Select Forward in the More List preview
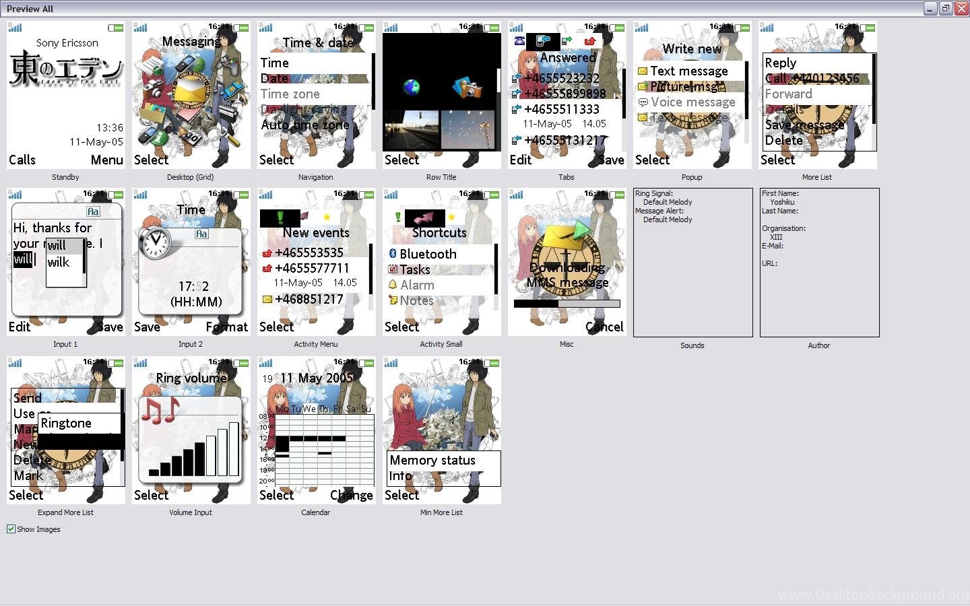970x606 pixels. point(788,94)
